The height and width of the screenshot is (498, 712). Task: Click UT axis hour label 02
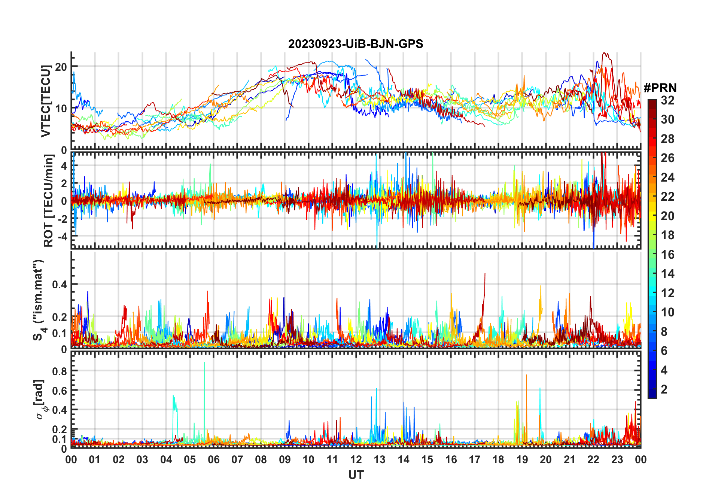[119, 460]
